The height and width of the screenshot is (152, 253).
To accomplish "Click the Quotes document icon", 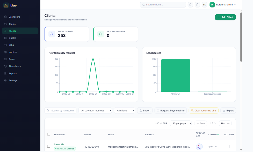I will click(5, 38).
